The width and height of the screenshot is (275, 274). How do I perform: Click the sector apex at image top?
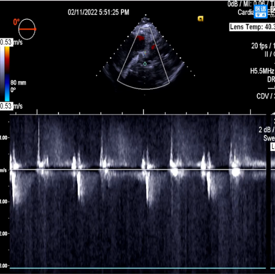(x=145, y=15)
